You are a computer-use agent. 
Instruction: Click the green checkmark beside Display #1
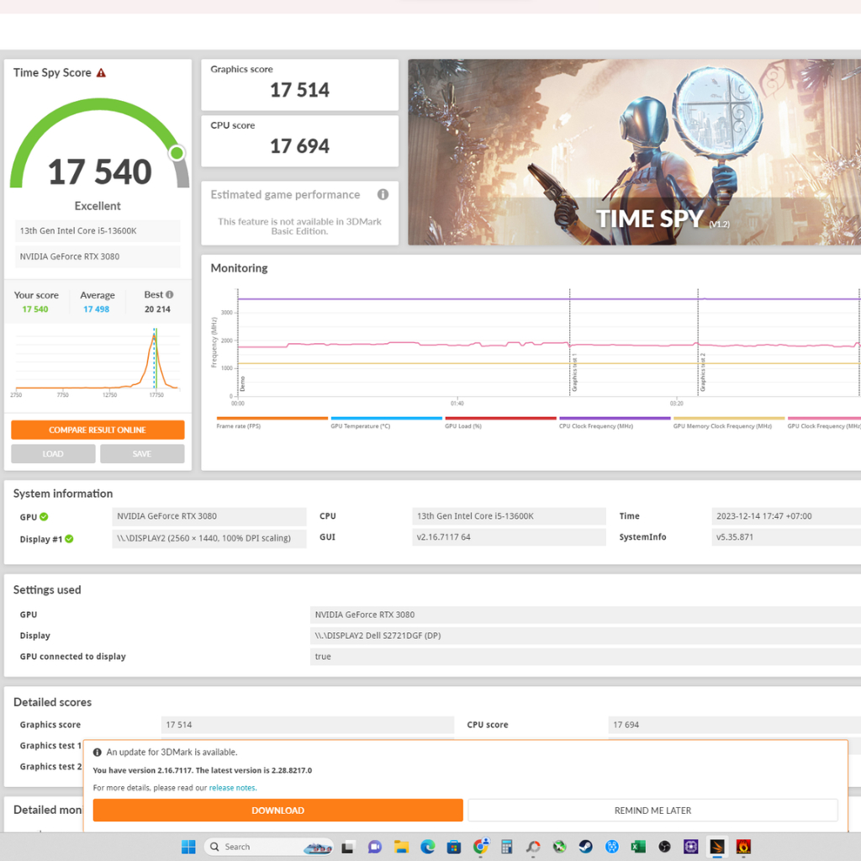coord(69,539)
